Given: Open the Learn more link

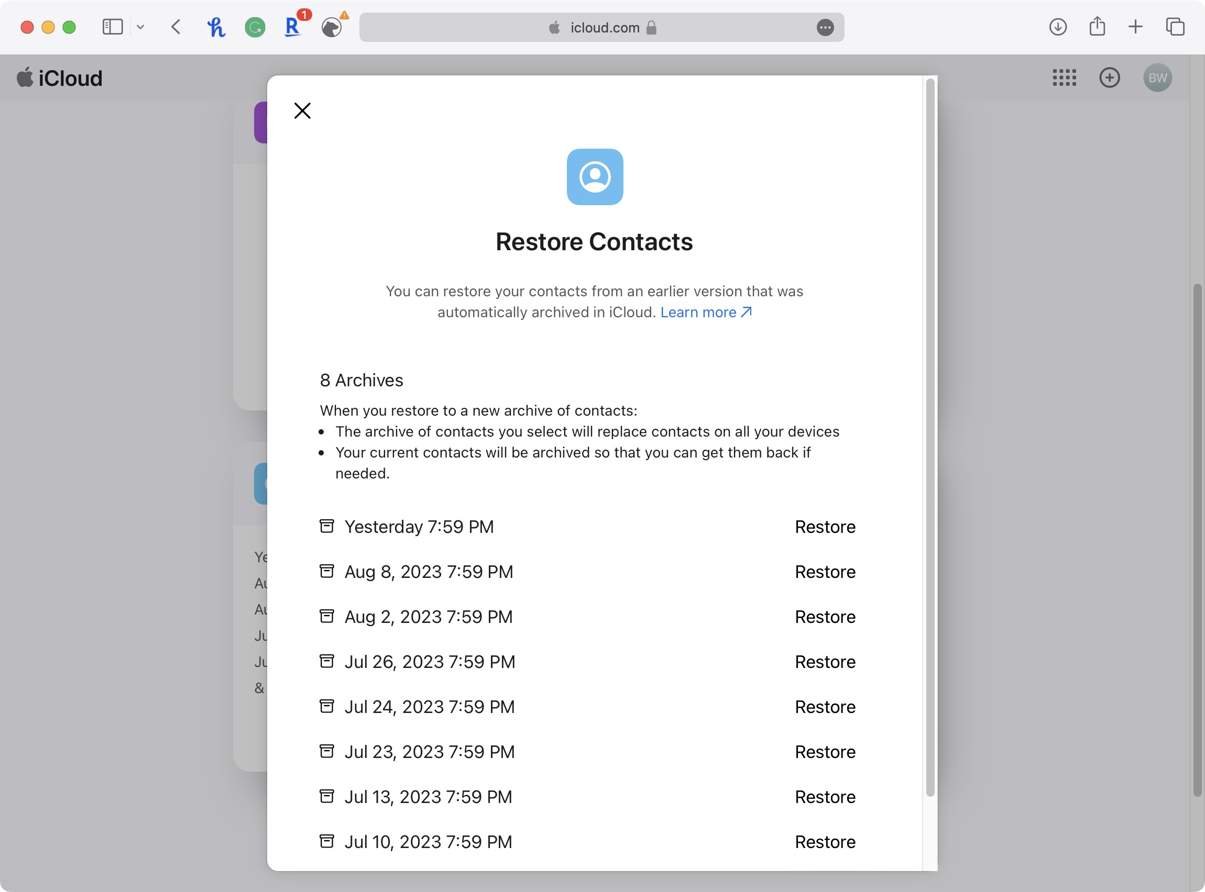Looking at the screenshot, I should (706, 312).
